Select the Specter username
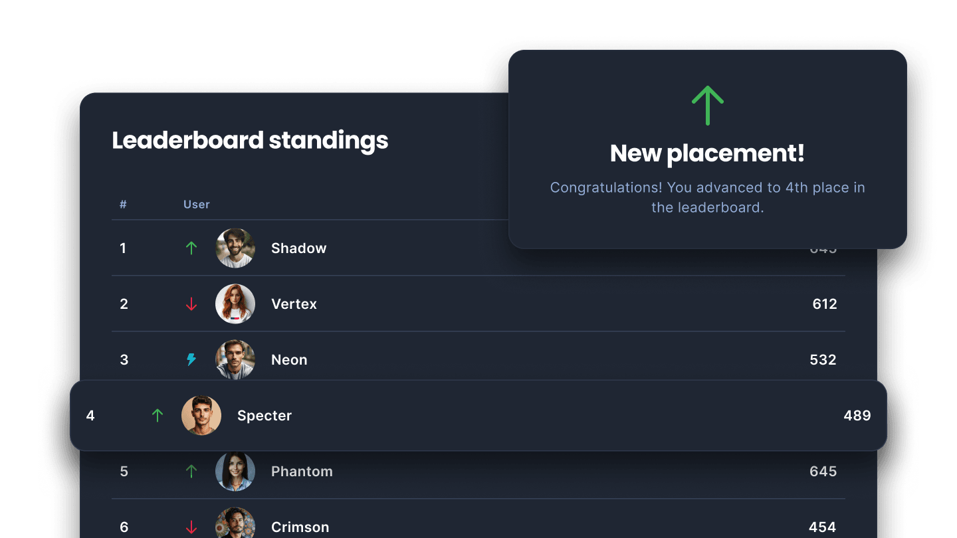 265,416
